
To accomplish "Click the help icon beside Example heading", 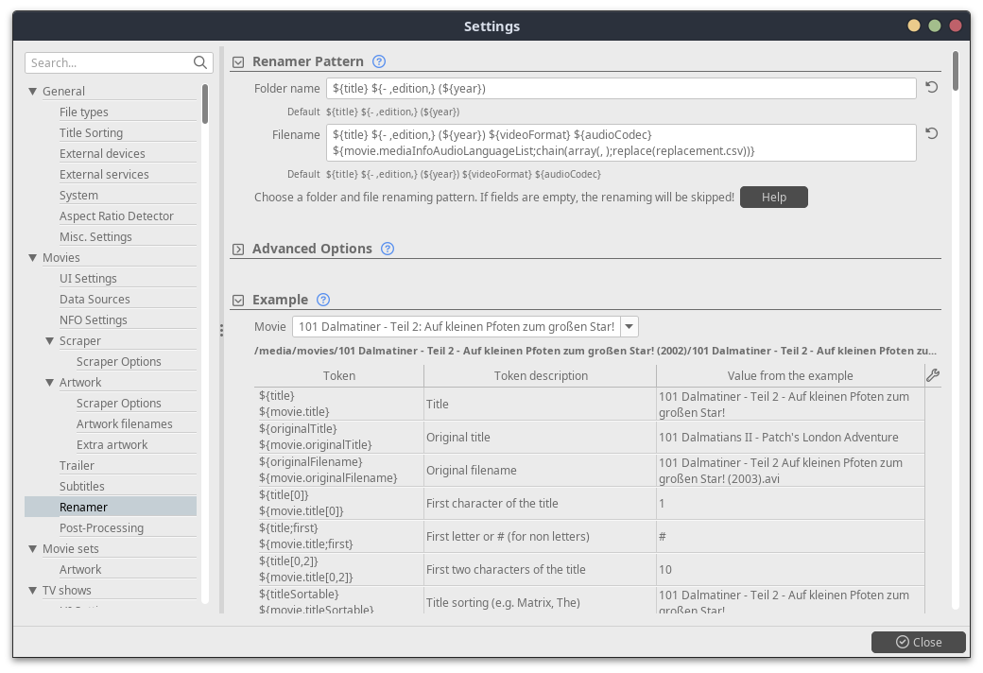I will click(x=323, y=300).
